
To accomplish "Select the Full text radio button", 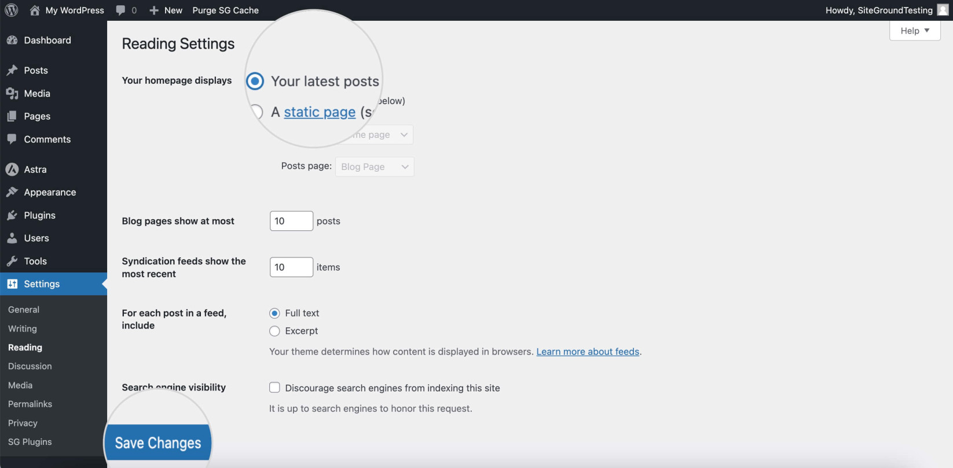I will tap(274, 313).
